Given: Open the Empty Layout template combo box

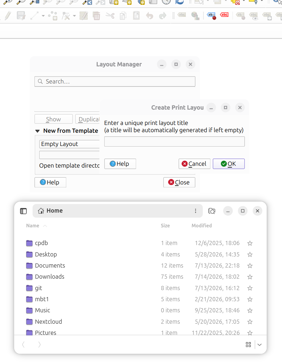Looking at the screenshot, I should point(70,144).
